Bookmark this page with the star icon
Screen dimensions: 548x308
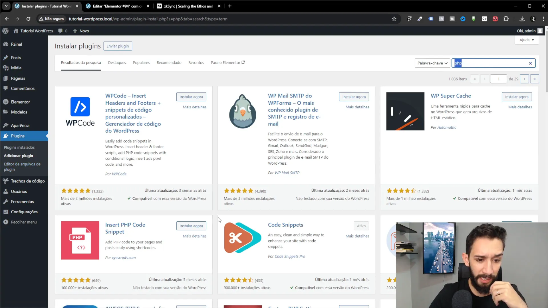coord(394,19)
